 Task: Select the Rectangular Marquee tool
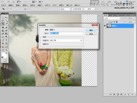3,18
